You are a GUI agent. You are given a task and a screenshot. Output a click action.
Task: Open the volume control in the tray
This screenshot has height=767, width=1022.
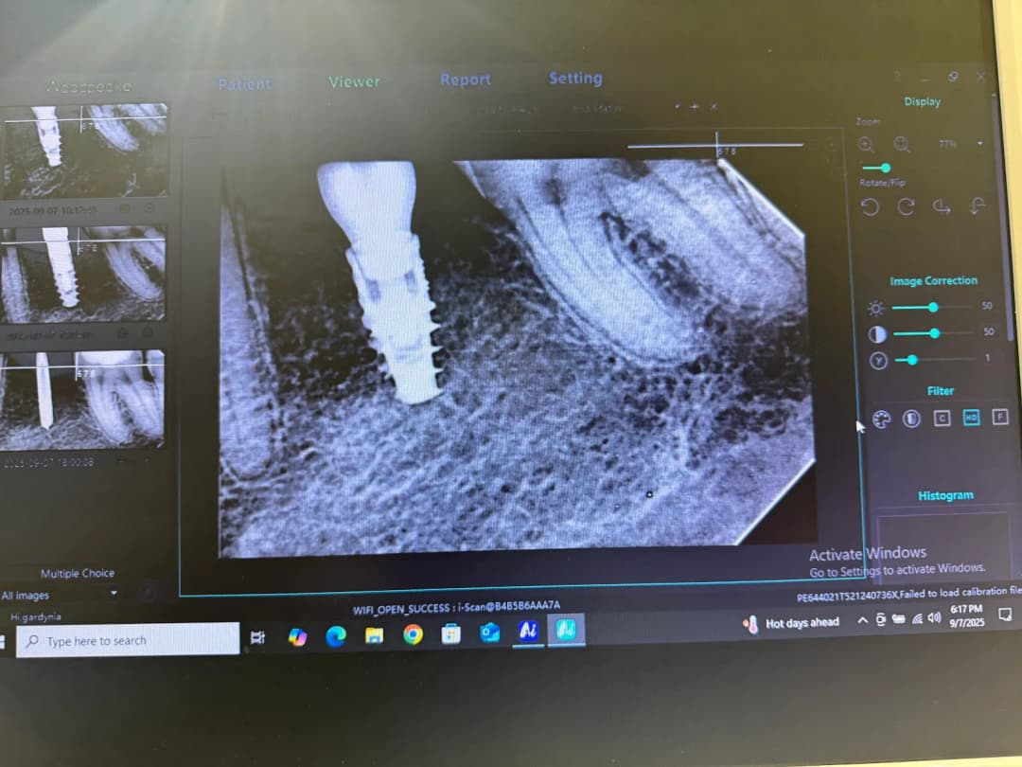tap(935, 617)
